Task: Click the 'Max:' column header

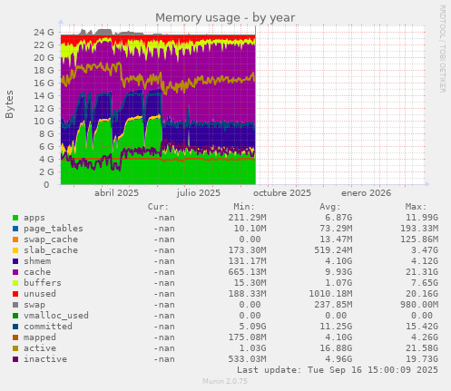Action: [x=416, y=207]
